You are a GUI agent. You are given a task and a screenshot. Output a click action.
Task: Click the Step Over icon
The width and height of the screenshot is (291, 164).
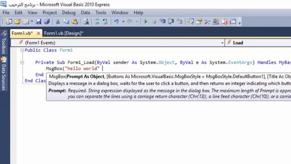[171, 21]
